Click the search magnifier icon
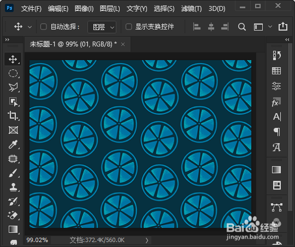Viewport: 295px width, 247px height. pos(242,27)
